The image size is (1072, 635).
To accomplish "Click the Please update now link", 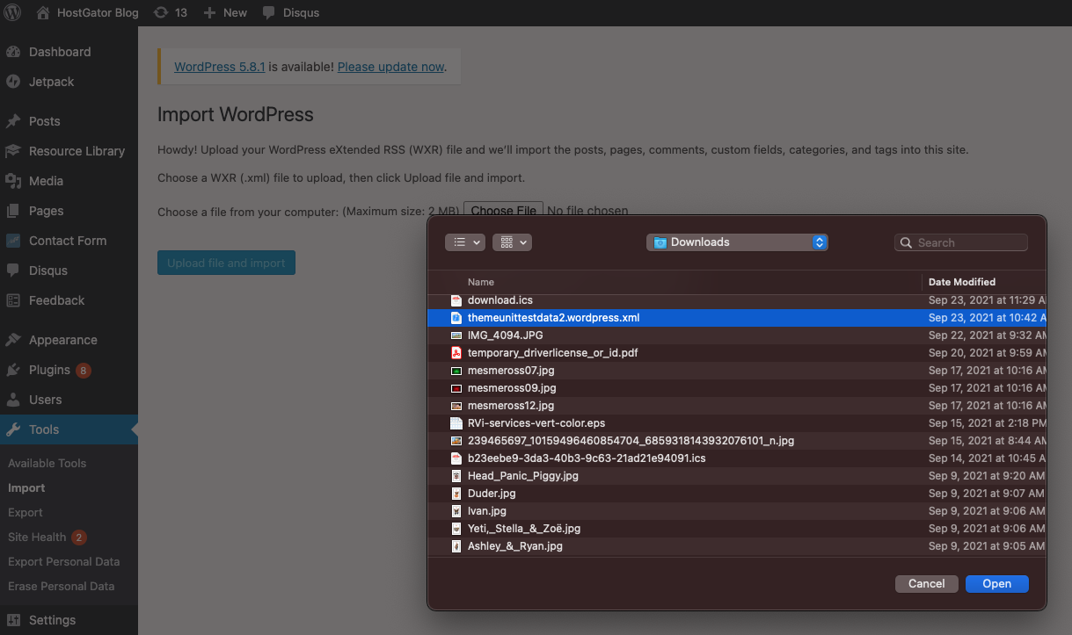I will pos(390,67).
